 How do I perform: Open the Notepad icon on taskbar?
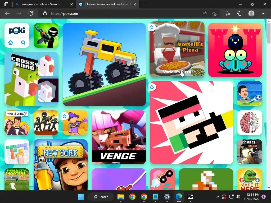(x=156, y=197)
